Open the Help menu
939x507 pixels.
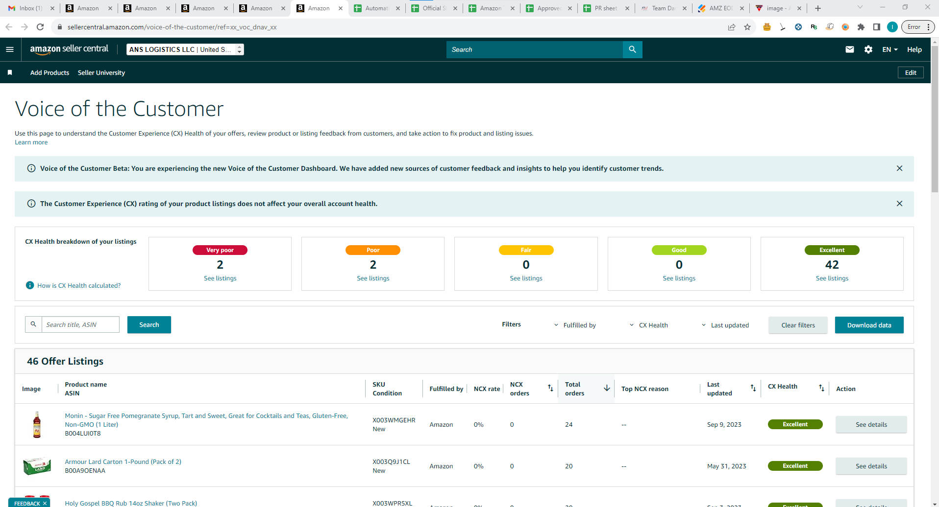click(x=914, y=49)
